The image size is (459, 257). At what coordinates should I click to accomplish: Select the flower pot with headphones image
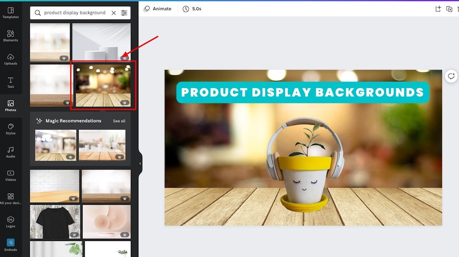(305, 165)
